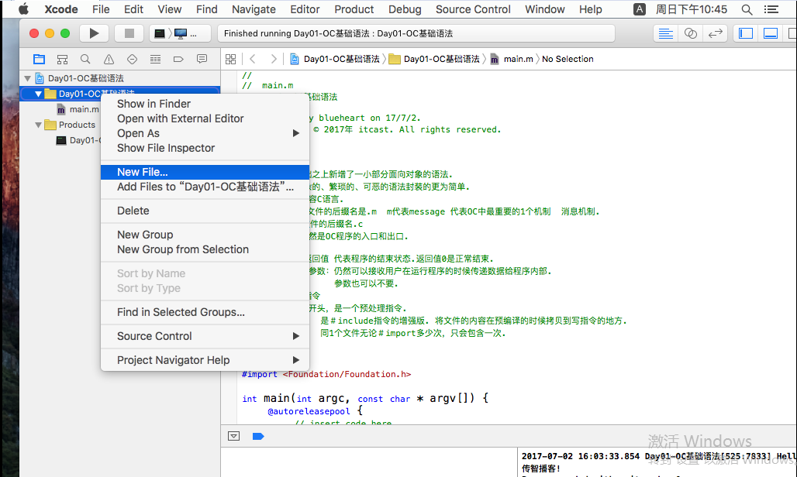Click the console output log text
The height and width of the screenshot is (477, 797).
[x=659, y=462]
